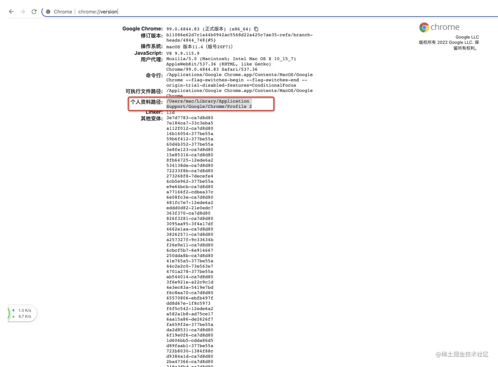498x367 pixels.
Task: Click the 用户代理 label
Action: point(152,60)
